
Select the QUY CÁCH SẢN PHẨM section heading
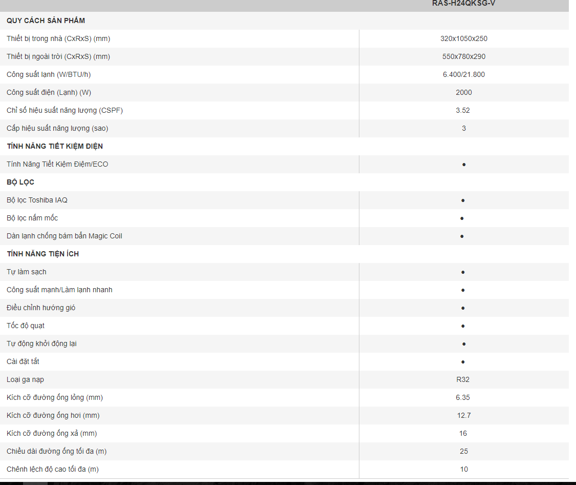tap(46, 21)
